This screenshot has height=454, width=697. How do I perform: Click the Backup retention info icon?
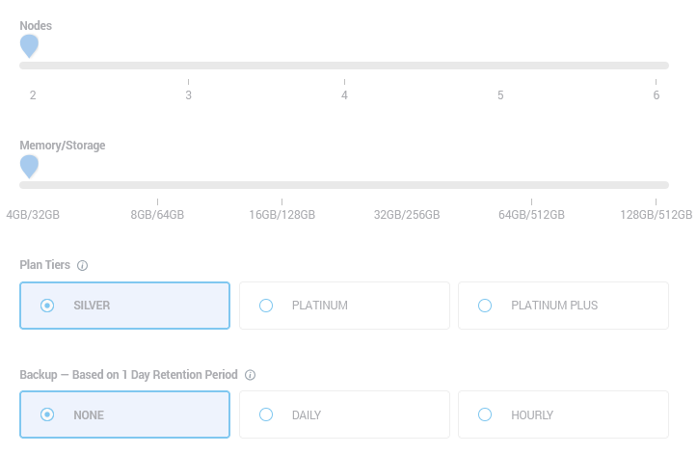point(250,375)
